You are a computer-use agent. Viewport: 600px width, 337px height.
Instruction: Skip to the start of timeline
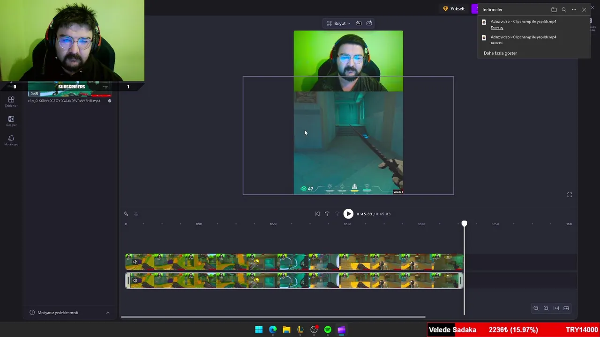point(317,214)
